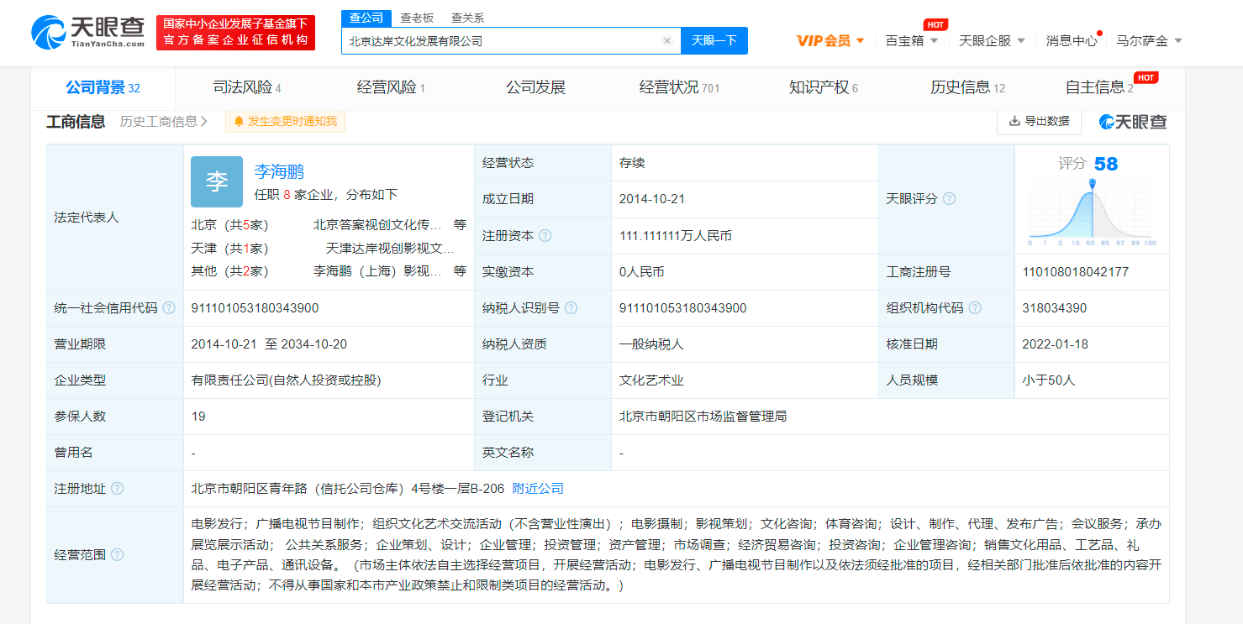The image size is (1243, 624).
Task: Open the 知识产权 tab
Action: (824, 87)
